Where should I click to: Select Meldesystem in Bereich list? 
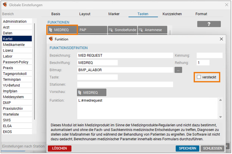point(17,97)
